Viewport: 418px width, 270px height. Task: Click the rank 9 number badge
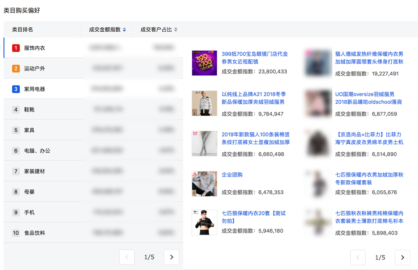click(x=16, y=212)
